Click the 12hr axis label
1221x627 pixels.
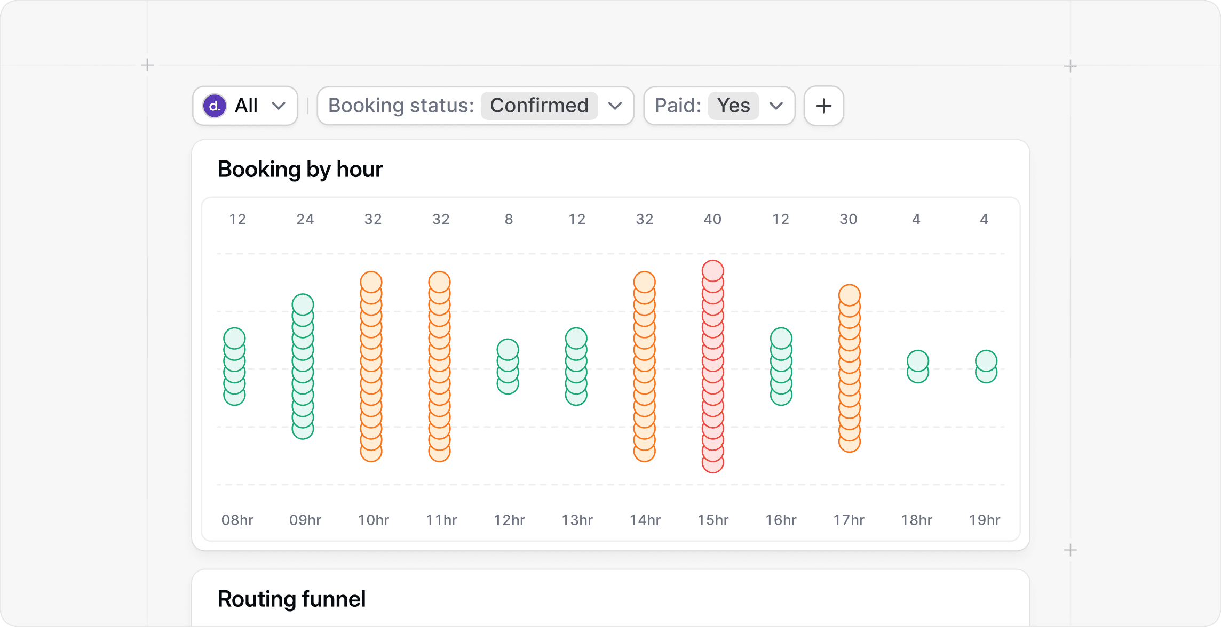pyautogui.click(x=509, y=520)
